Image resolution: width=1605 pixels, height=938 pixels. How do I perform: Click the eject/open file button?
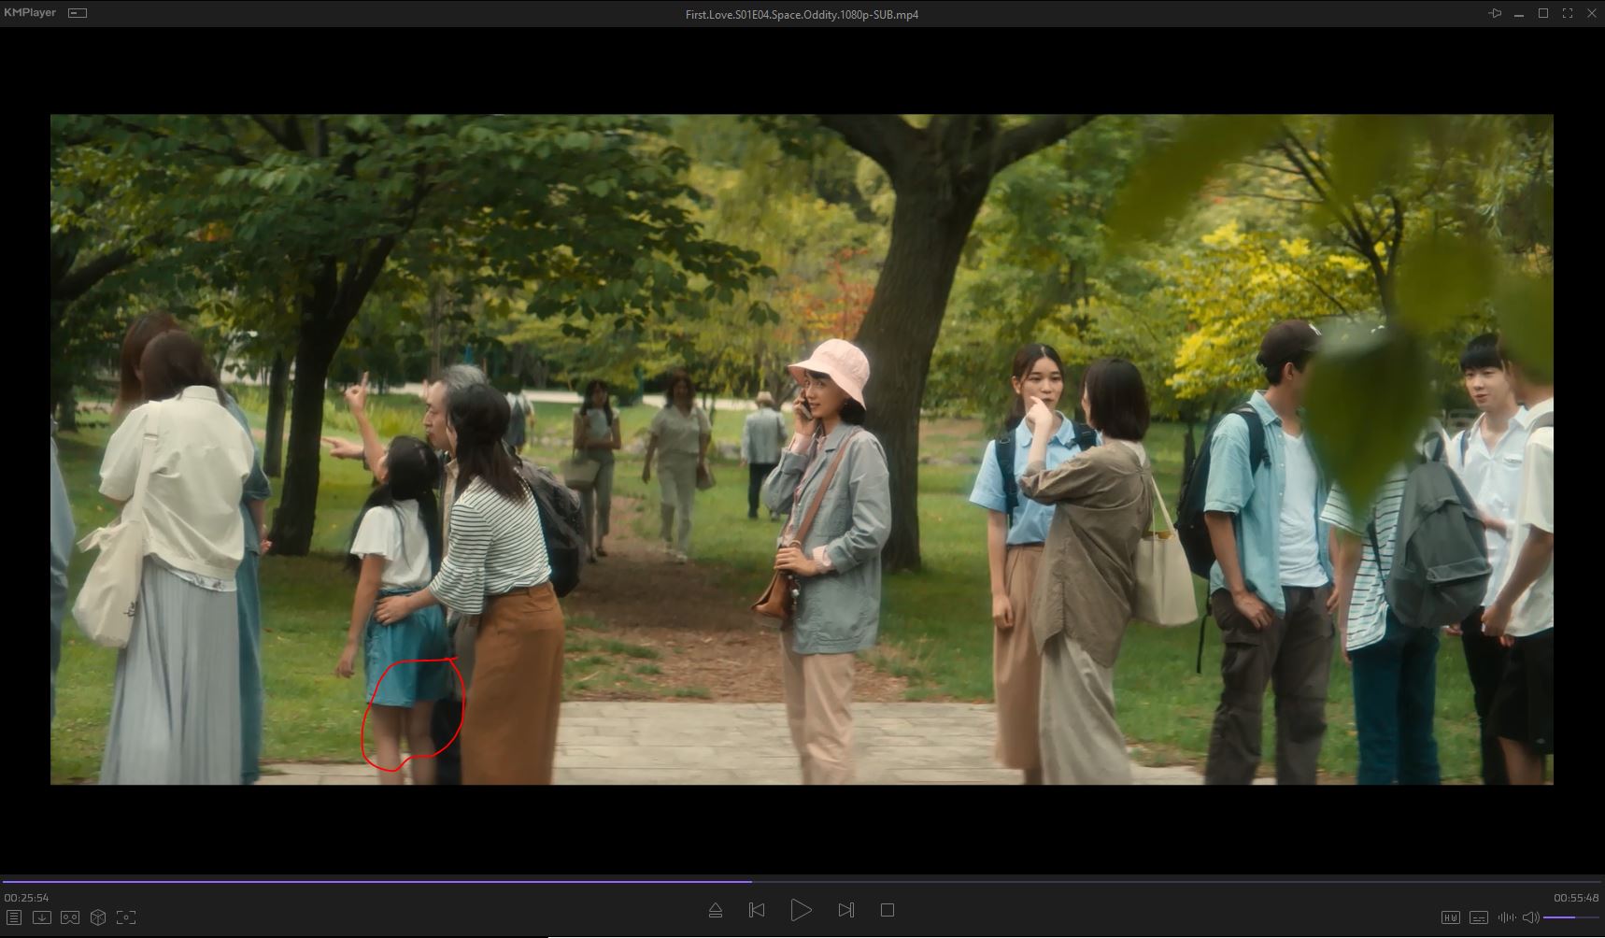point(716,910)
